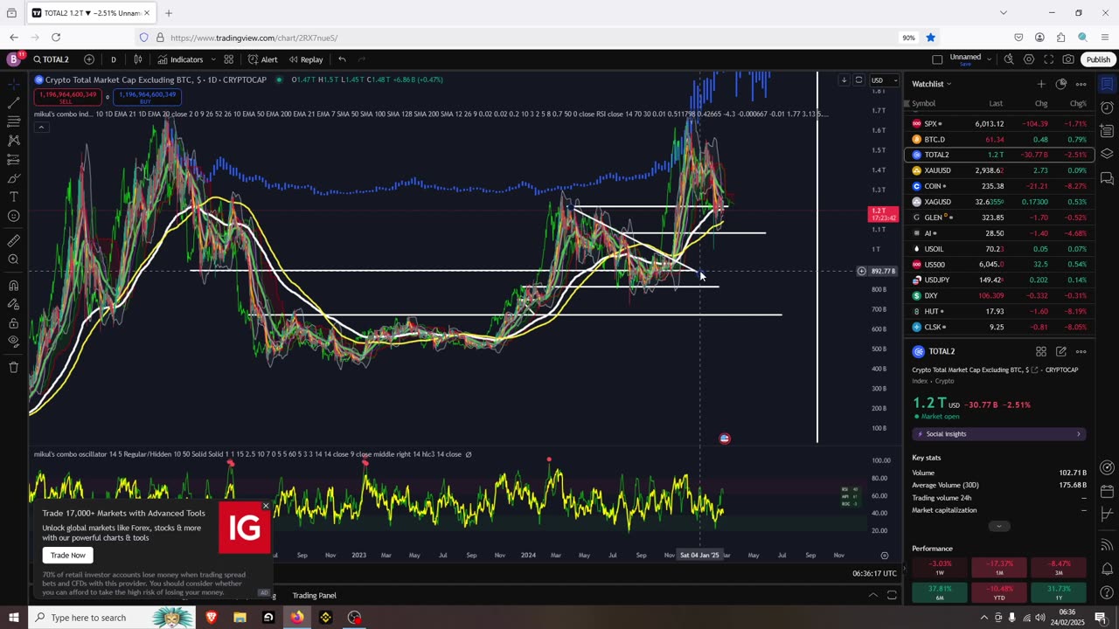Screen dimensions: 1119x629
Task: Create an Alert from top toolbar
Action: [x=262, y=59]
